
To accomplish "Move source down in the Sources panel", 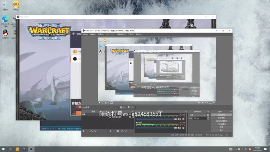I will pos(126,131).
